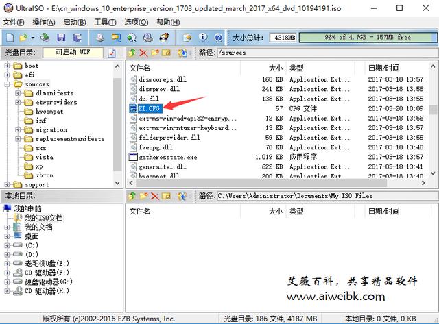Click the Mount to virtual drive icon
The width and height of the screenshot is (439, 324).
[x=132, y=37]
